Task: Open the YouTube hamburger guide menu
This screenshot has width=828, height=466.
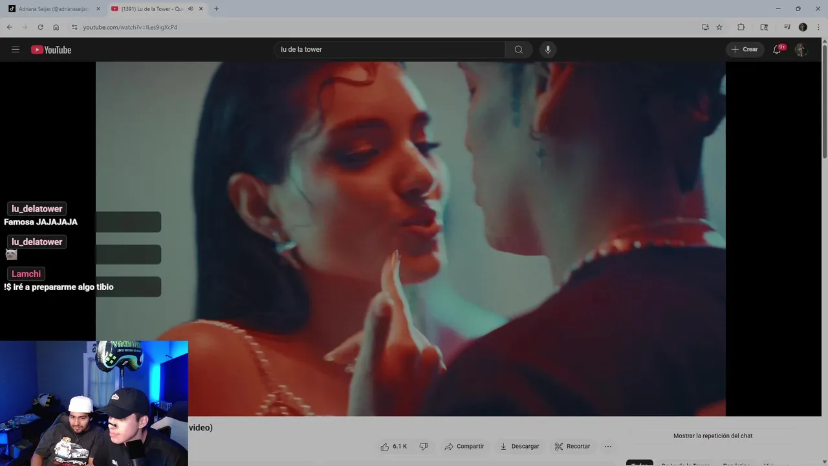Action: click(x=16, y=50)
